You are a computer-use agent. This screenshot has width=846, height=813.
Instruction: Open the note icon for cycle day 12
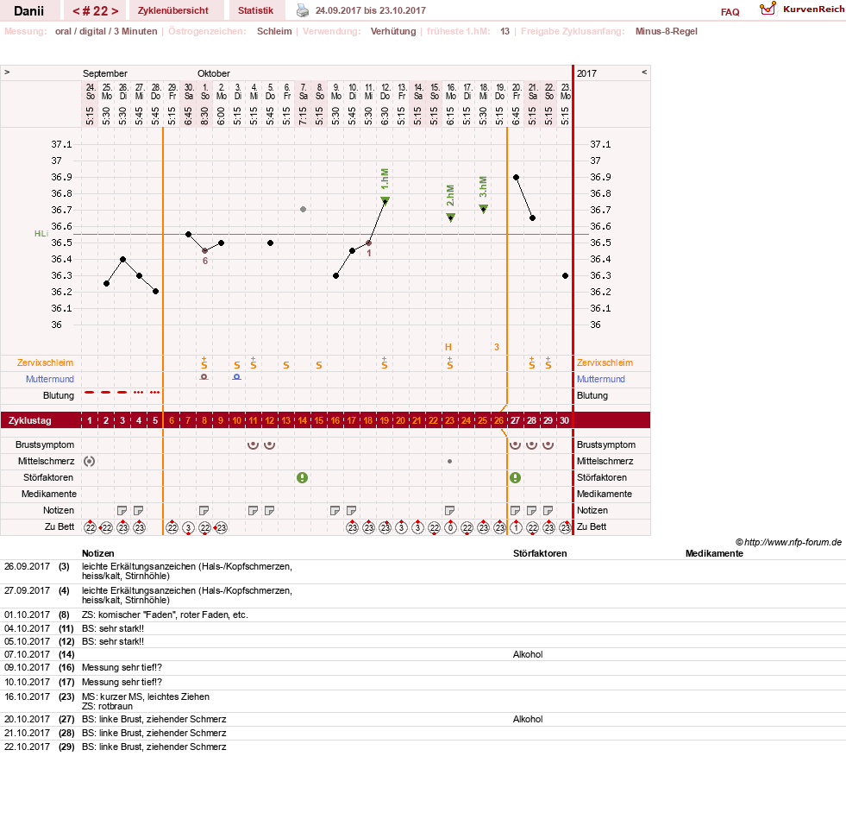coord(269,510)
